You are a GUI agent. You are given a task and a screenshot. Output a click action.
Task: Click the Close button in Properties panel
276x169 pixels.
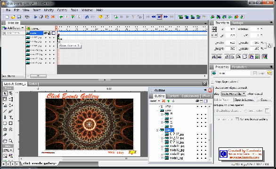[x=264, y=100]
